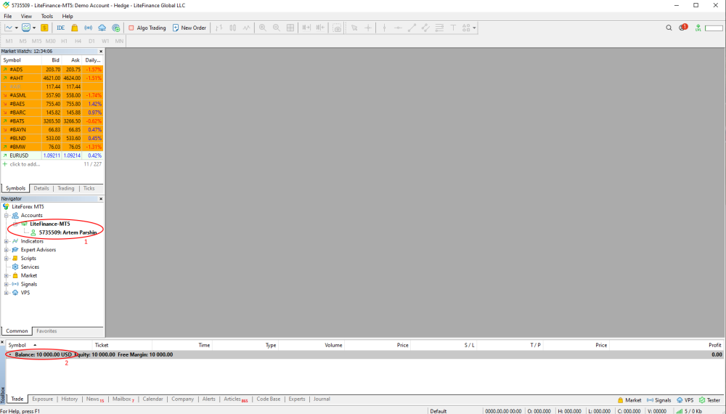Select line chart type icon
Screen dimensions: 726x414
coord(246,28)
